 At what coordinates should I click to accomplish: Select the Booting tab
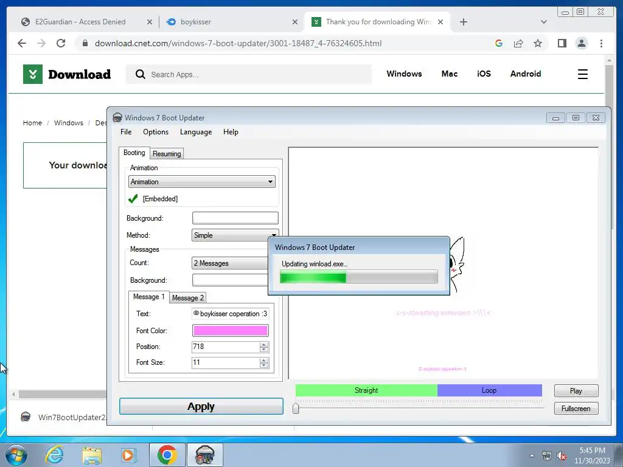tap(134, 153)
